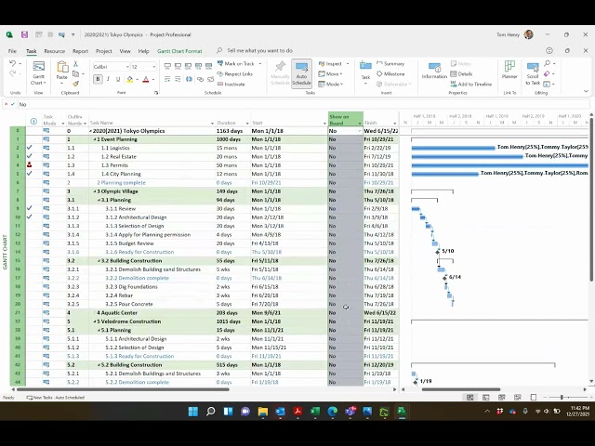Toggle Bold formatting
Viewport: 595px width, 446px height.
tap(98, 79)
